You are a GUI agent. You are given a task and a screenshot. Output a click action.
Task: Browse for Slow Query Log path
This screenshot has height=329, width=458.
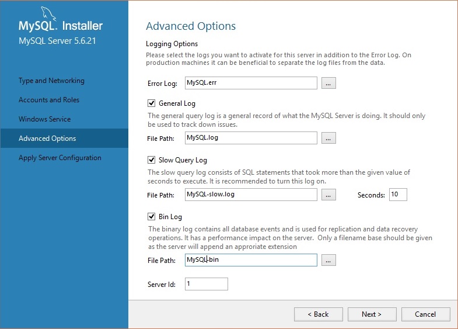coord(328,195)
